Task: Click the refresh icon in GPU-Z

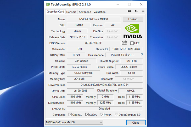Action: [x=136, y=11]
